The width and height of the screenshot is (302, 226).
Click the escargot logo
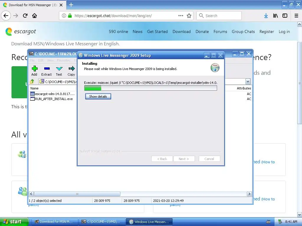[21, 31]
